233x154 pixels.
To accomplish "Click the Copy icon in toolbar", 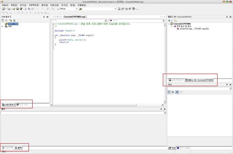I will [x=29, y=9].
